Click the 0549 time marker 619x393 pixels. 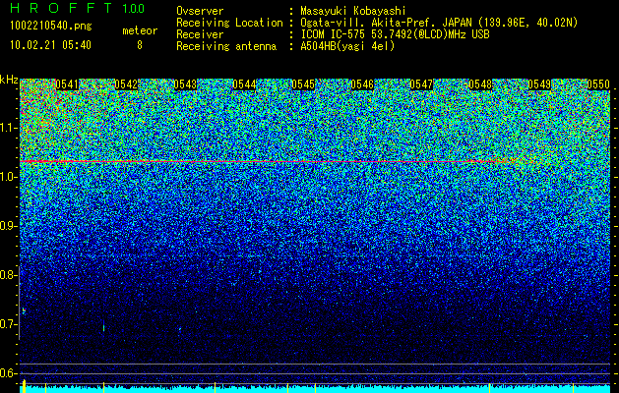[539, 84]
